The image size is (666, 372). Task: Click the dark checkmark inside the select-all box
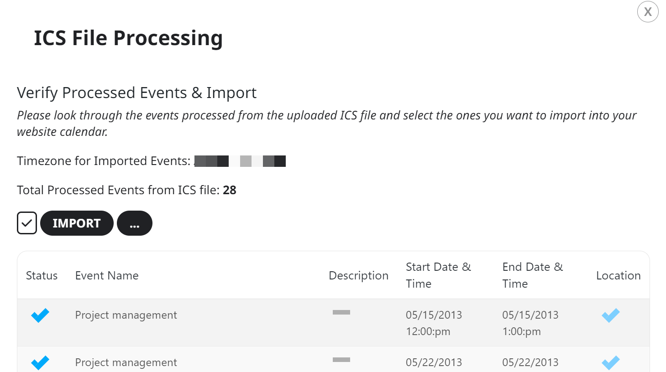[26, 223]
